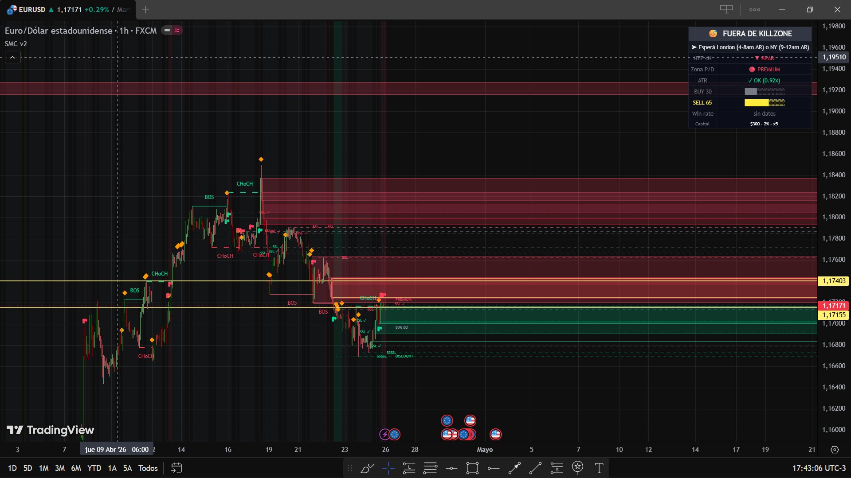Open the favorite drawing tools star icon
The height and width of the screenshot is (478, 851).
tap(577, 468)
